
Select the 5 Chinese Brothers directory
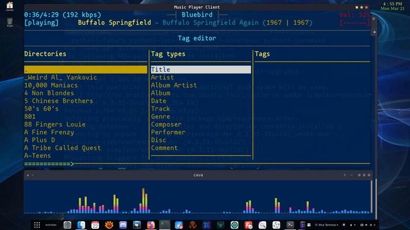(58, 101)
